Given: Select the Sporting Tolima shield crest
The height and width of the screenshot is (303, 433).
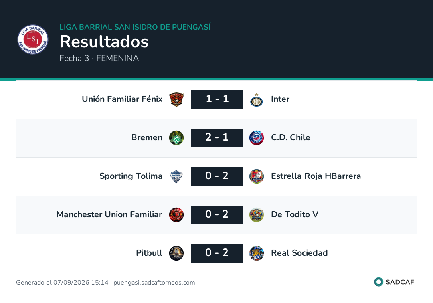Looking at the screenshot, I should coord(176,176).
